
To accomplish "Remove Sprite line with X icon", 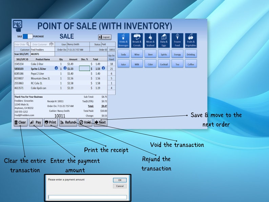I will [x=103, y=68].
